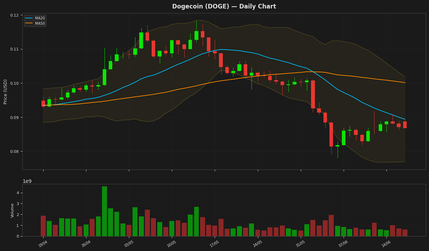Image resolution: width=429 pixels, height=251 pixels.
Task: Click the 10/05 date label
Action: pos(171,244)
